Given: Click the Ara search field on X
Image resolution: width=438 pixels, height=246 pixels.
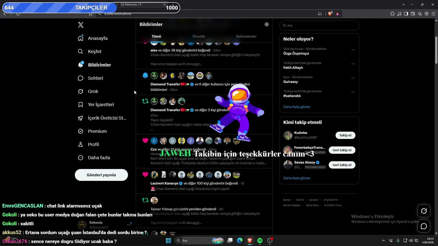Looking at the screenshot, I should click(319, 26).
